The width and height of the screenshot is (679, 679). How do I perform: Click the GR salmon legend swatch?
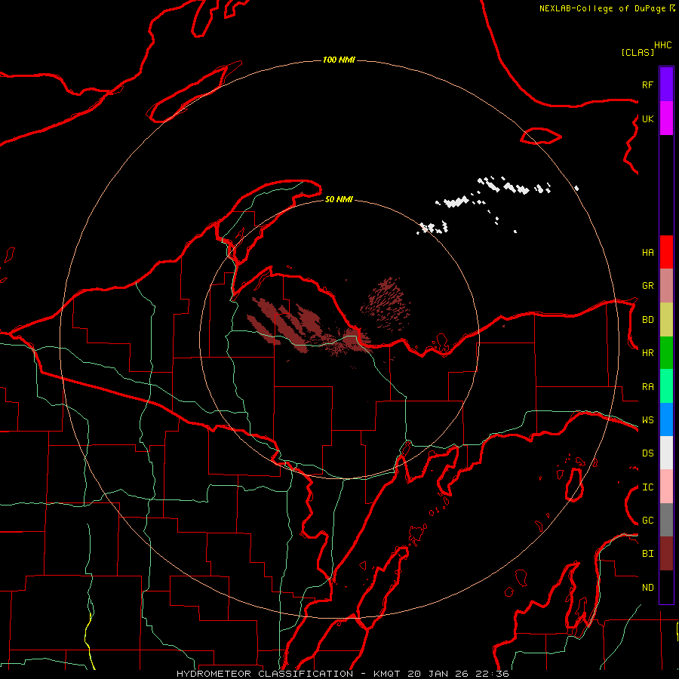(x=666, y=286)
